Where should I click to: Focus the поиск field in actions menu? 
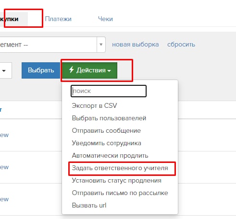click(109, 91)
